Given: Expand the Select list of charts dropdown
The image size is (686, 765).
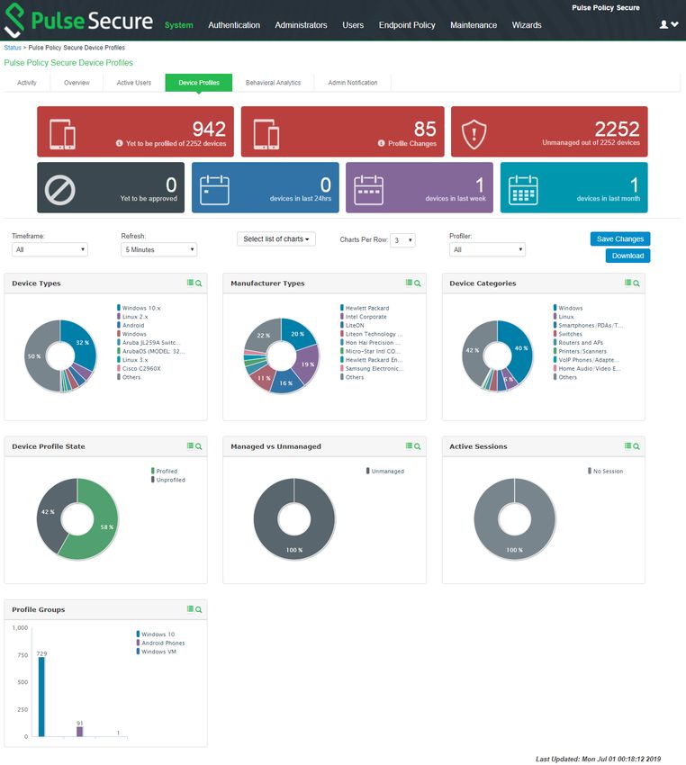Looking at the screenshot, I should tap(276, 239).
